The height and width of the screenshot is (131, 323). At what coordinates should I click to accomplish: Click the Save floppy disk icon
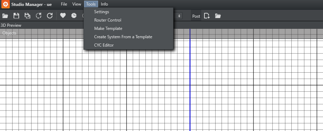click(x=16, y=16)
